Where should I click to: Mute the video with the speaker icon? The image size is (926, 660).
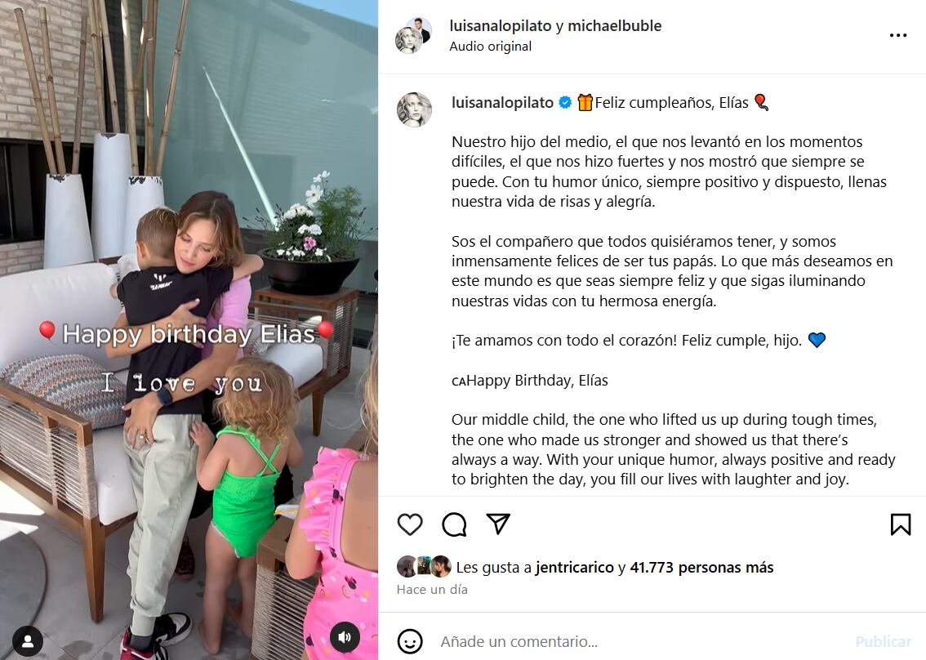[345, 637]
